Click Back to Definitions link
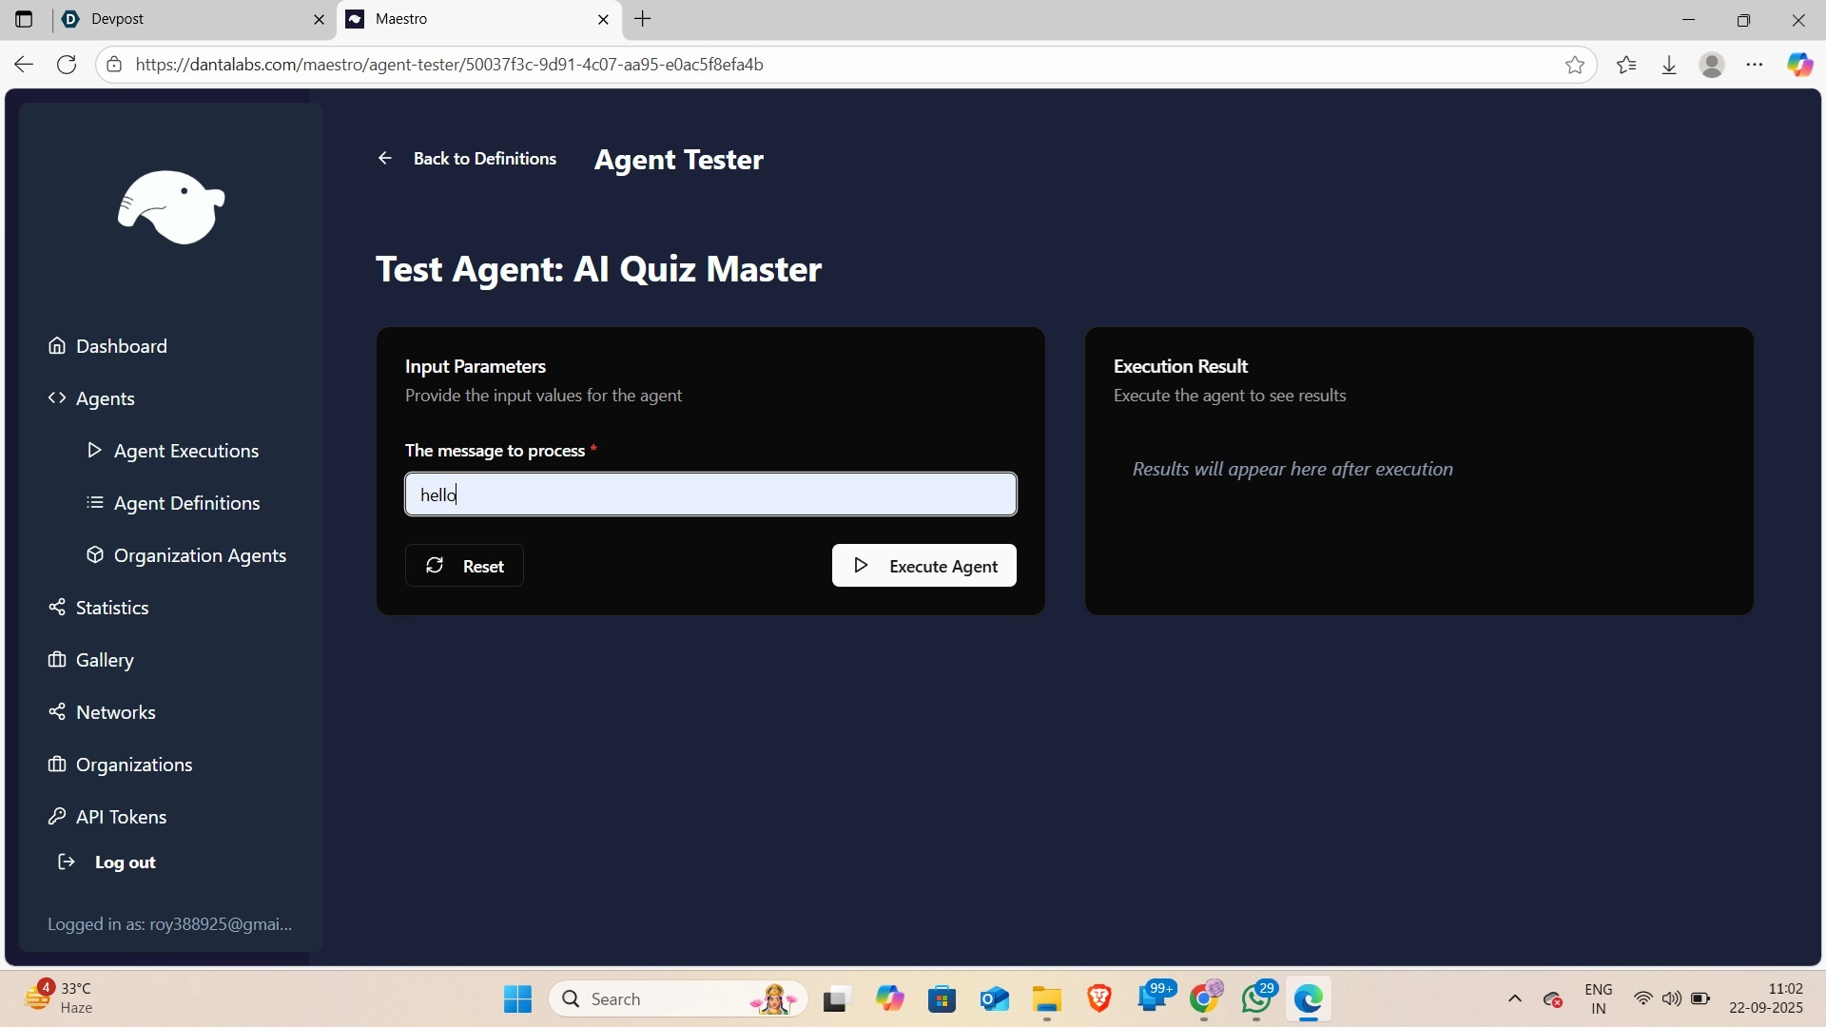 tap(484, 159)
